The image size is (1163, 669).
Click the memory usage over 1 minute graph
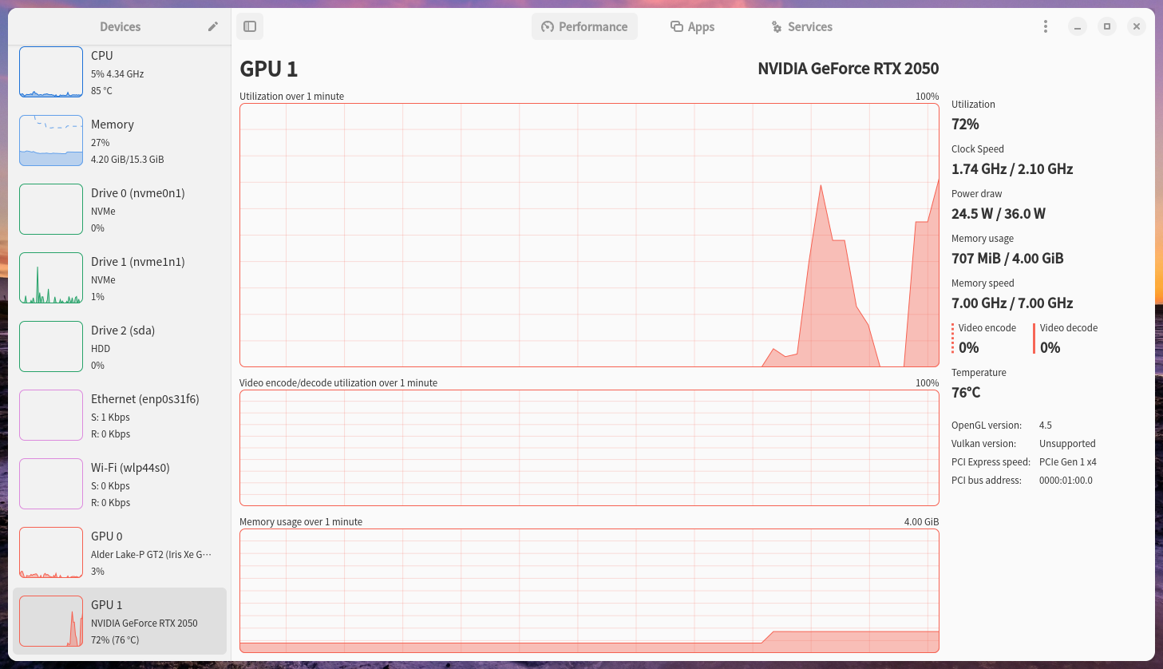point(589,591)
